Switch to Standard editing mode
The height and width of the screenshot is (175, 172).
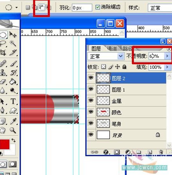3,164
